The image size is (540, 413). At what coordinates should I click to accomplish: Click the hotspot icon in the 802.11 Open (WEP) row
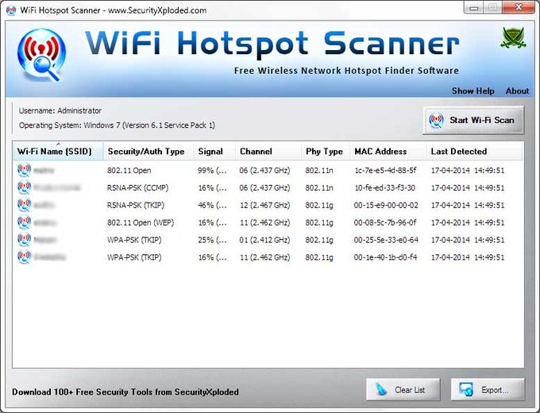coord(24,222)
